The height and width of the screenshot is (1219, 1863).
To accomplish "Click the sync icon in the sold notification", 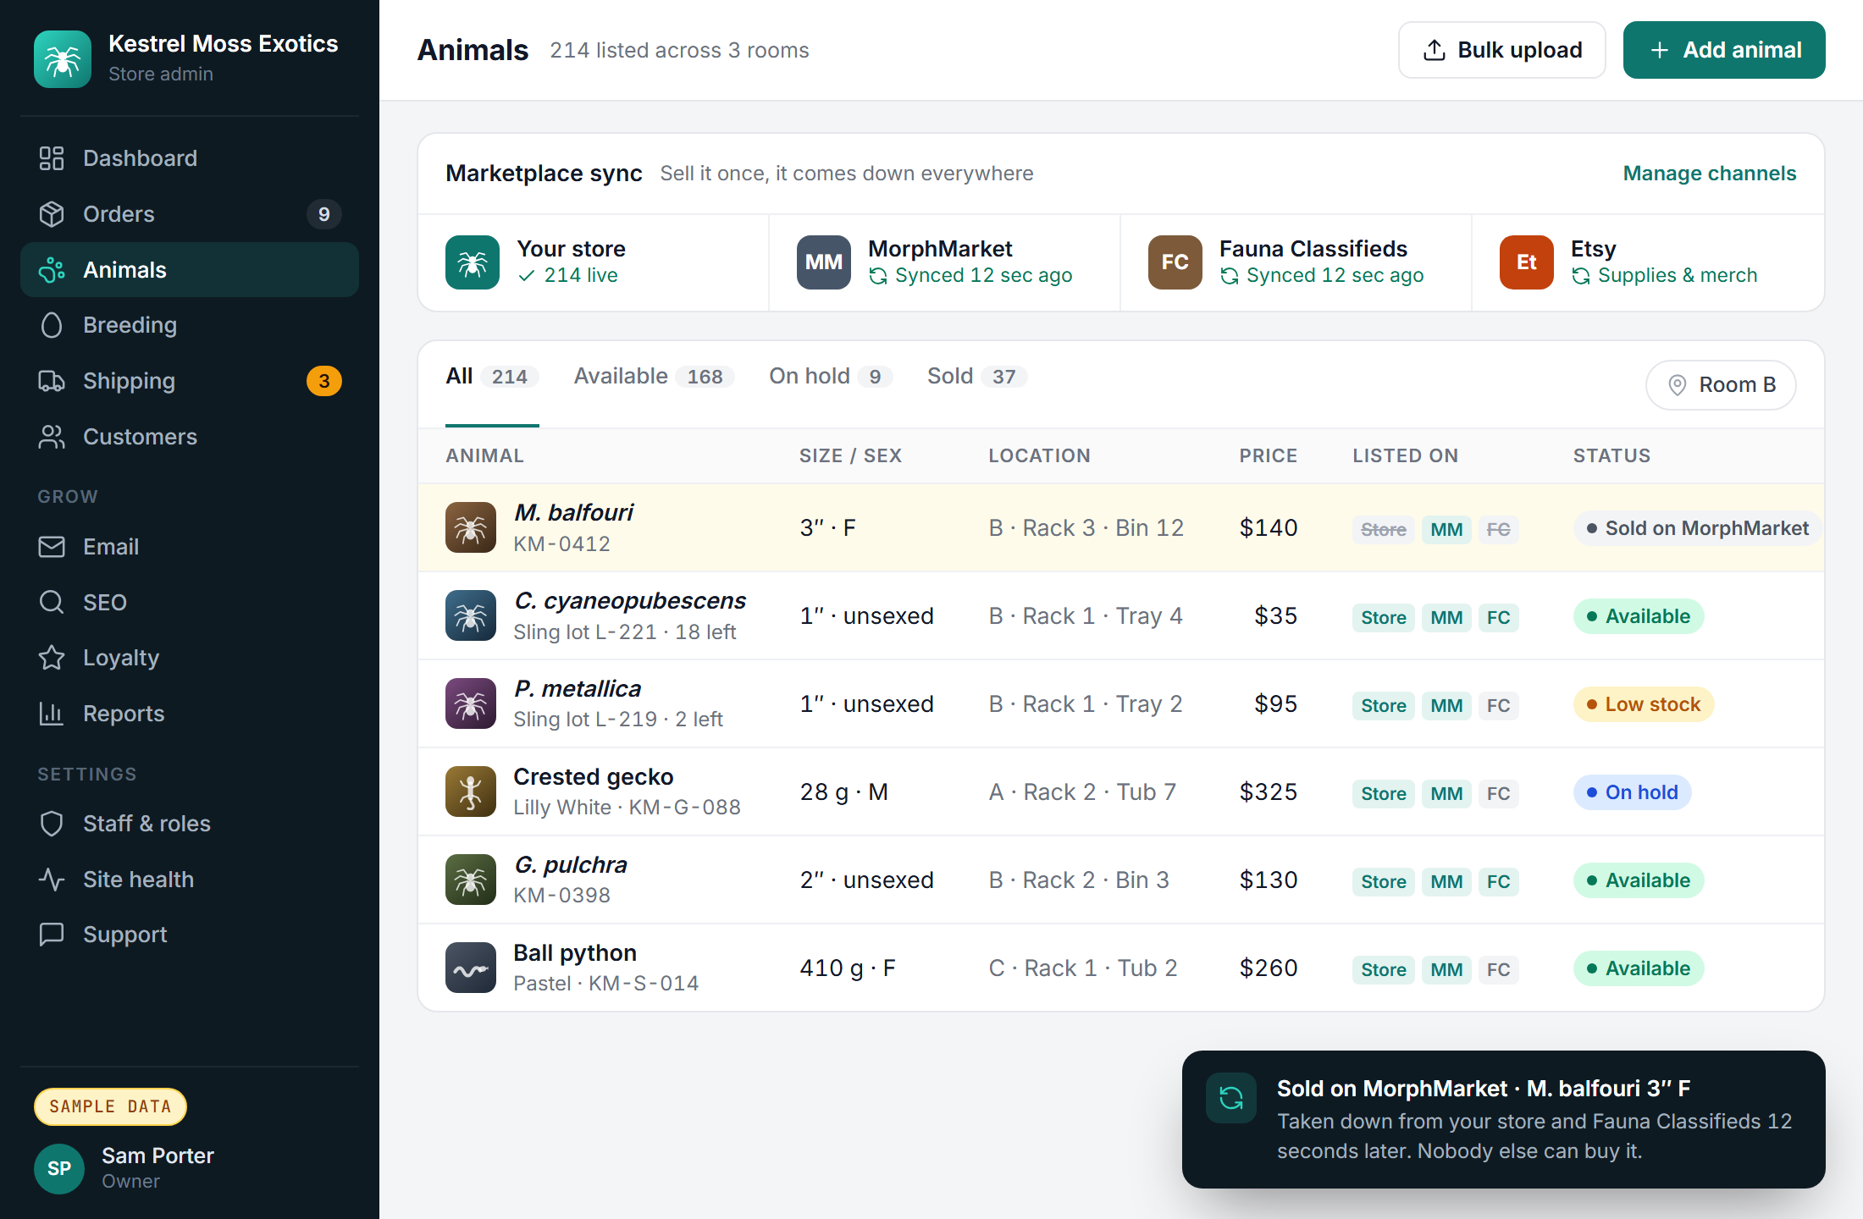I will (x=1231, y=1098).
